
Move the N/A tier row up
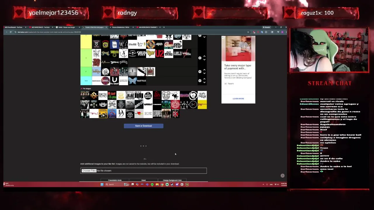[204, 79]
